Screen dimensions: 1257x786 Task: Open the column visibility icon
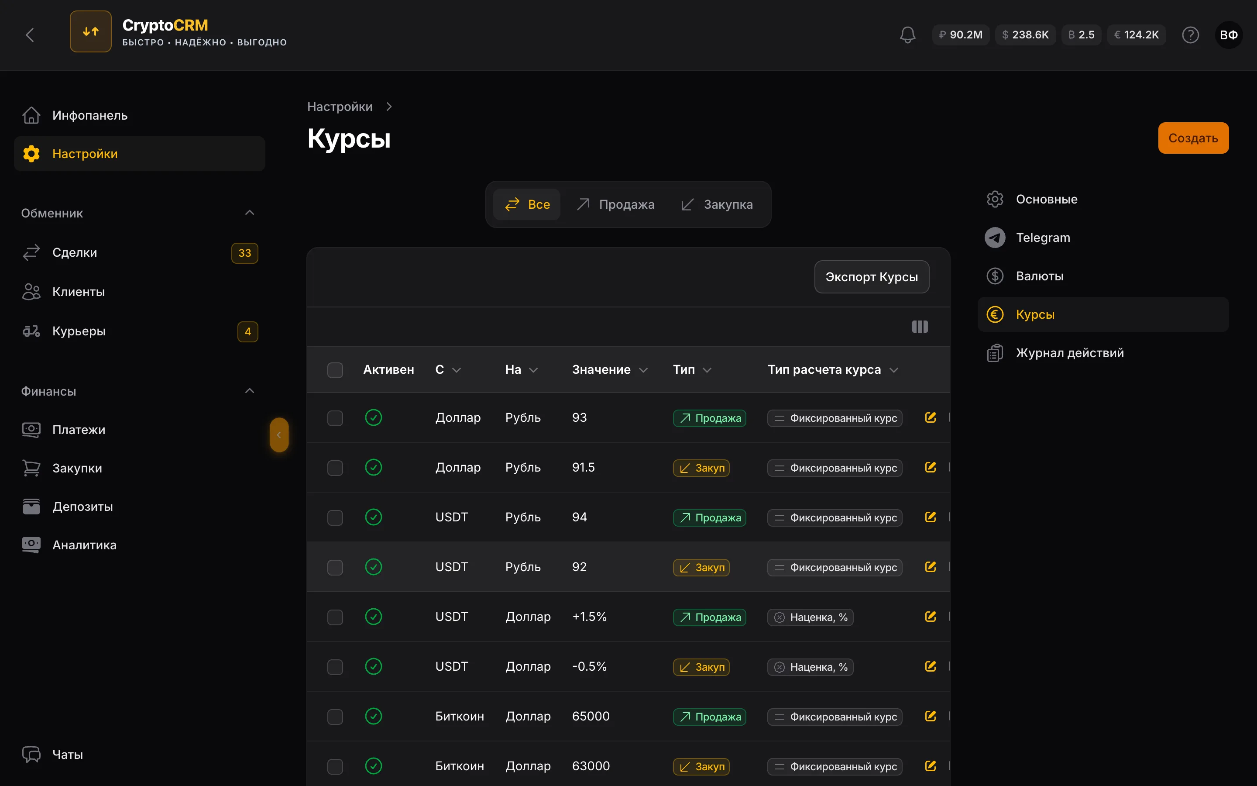click(919, 327)
